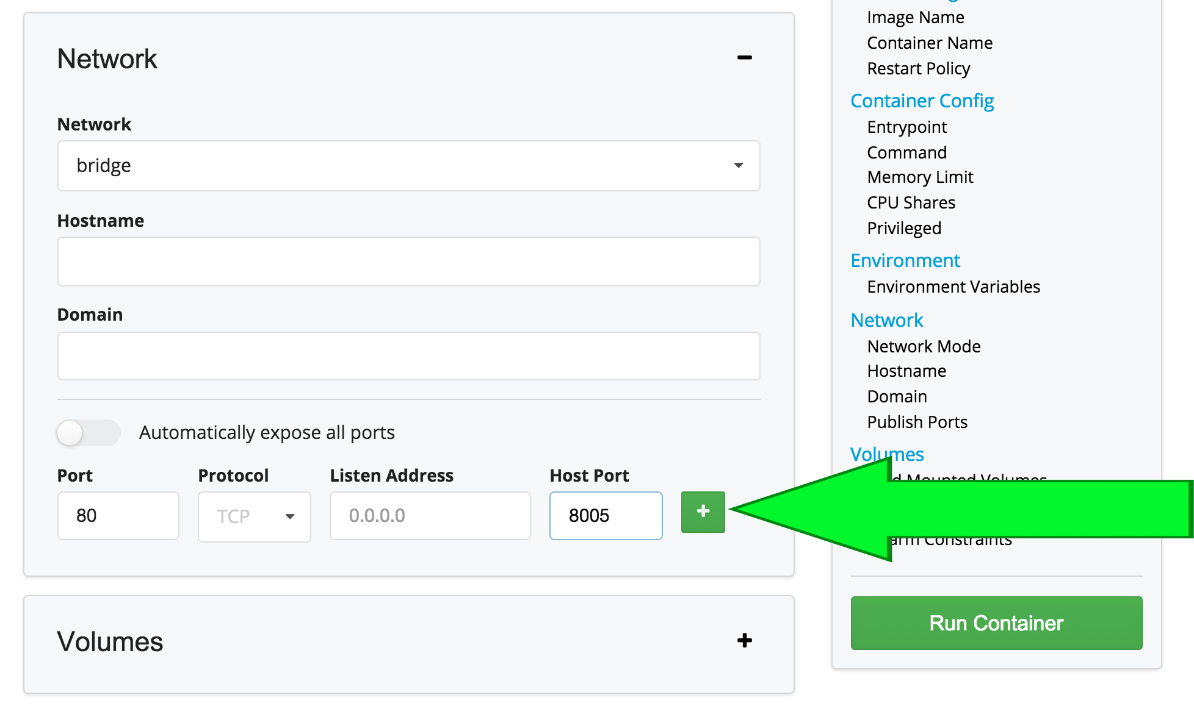Image resolution: width=1194 pixels, height=706 pixels.
Task: Click the Listen Address field
Action: click(x=430, y=516)
